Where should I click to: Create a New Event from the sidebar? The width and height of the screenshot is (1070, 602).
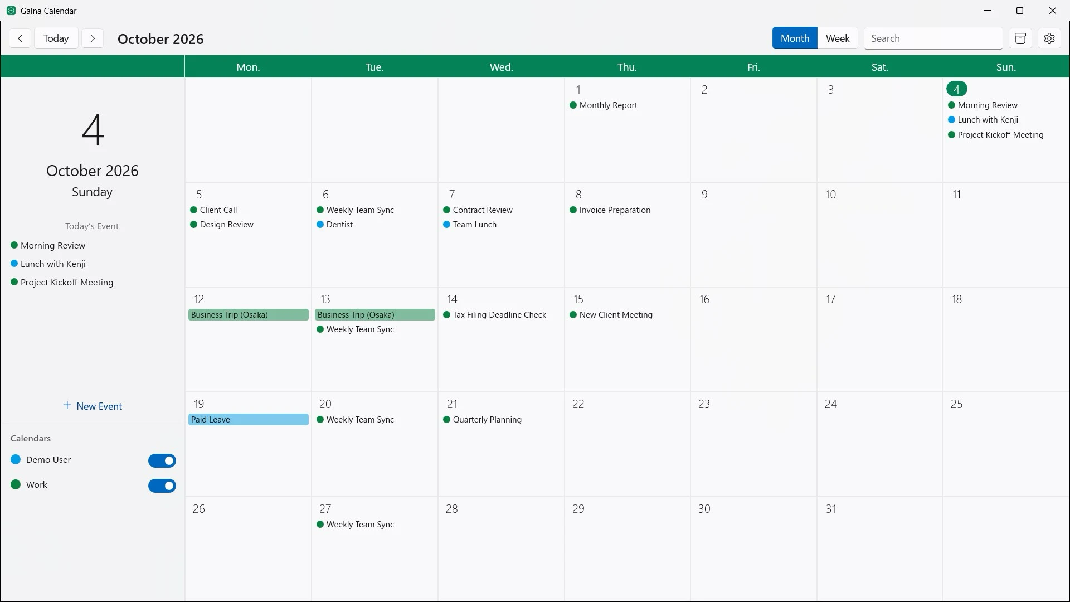93,406
